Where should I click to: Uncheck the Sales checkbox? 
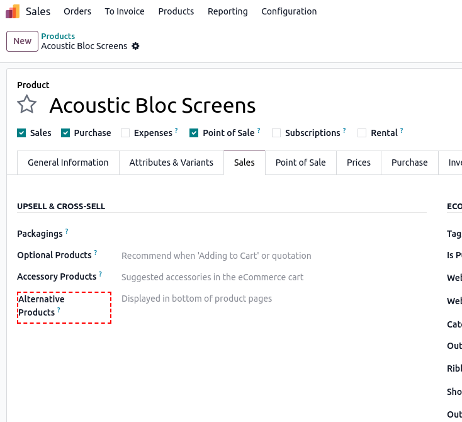pos(21,133)
